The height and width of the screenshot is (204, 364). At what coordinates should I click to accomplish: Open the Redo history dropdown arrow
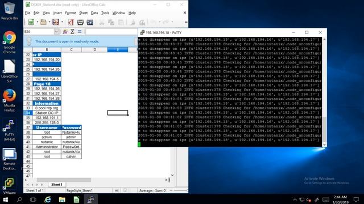(x=172, y=22)
